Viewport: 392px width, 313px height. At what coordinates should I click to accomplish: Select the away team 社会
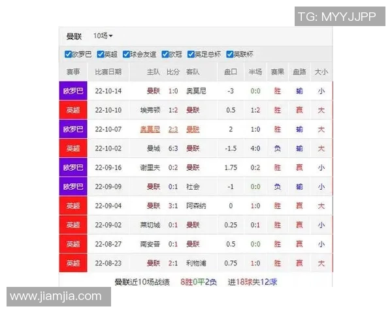193,186
